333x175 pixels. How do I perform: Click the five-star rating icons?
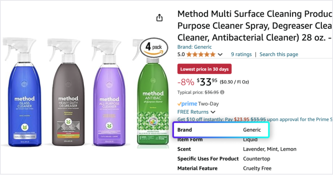pyautogui.click(x=201, y=55)
